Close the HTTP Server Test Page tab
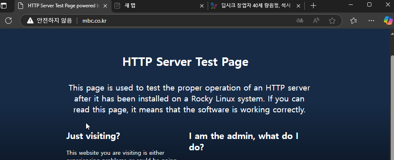This screenshot has width=394, height=160. (105, 6)
